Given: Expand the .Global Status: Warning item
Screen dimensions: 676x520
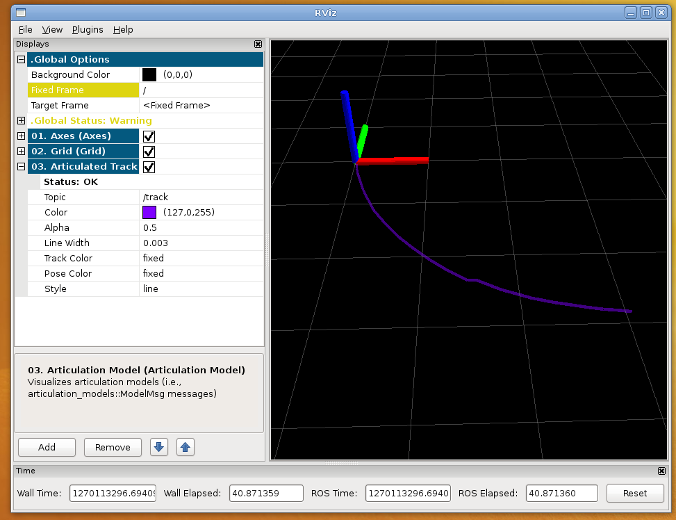Looking at the screenshot, I should point(21,121).
